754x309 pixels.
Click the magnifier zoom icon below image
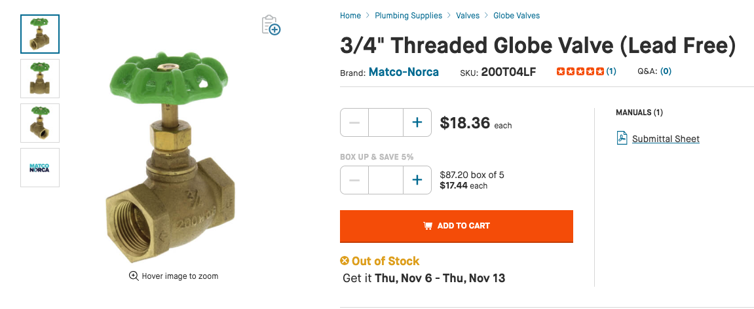(x=134, y=276)
